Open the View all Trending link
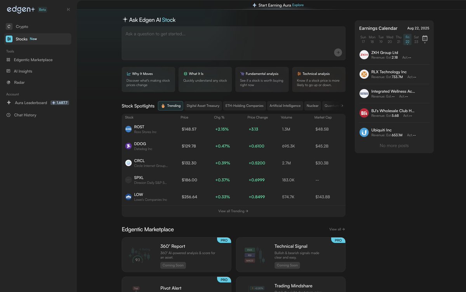The image size is (466, 292). pos(233,211)
